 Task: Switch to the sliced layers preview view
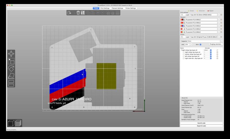[18, 123]
